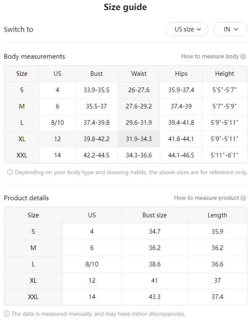
Task: Click the XXL row in product details
Action: (125, 297)
